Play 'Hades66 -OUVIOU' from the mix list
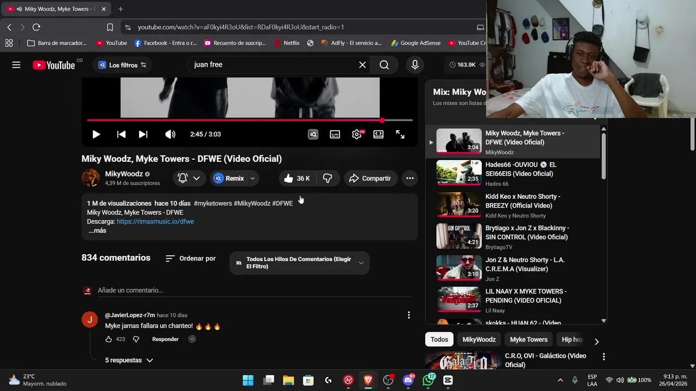 [513, 173]
